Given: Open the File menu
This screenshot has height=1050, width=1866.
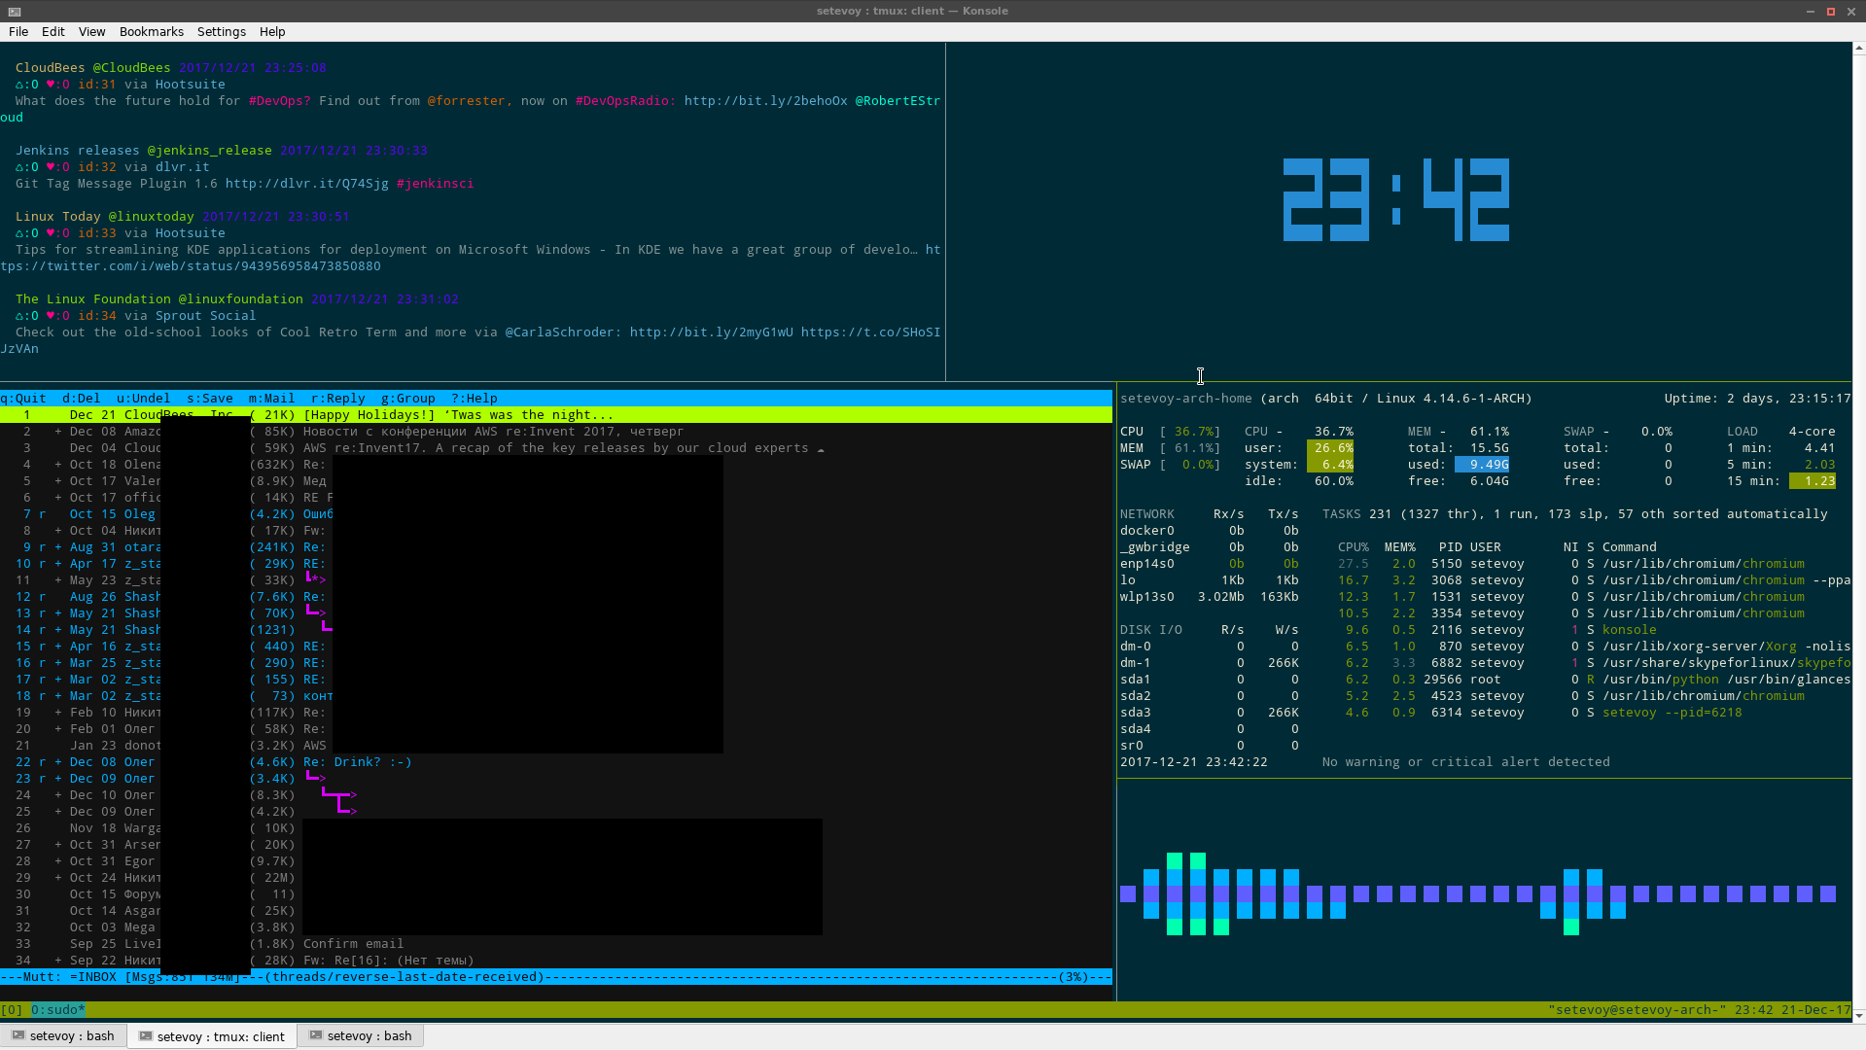Looking at the screenshot, I should [x=18, y=31].
